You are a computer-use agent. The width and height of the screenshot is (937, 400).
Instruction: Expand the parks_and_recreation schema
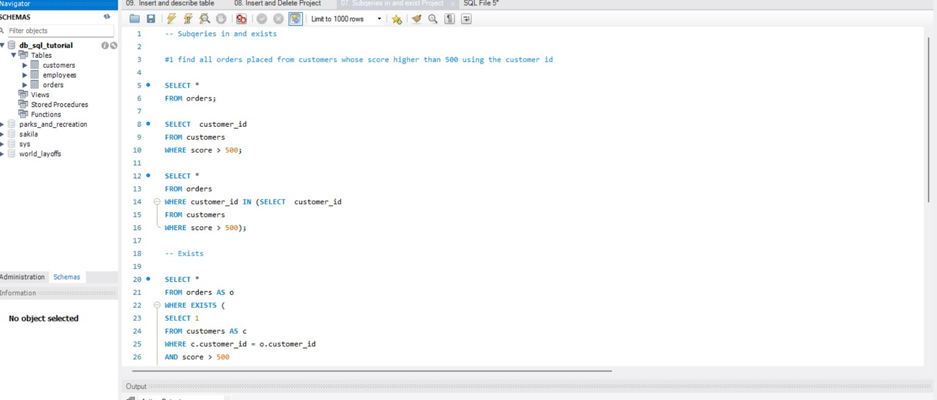click(2, 124)
